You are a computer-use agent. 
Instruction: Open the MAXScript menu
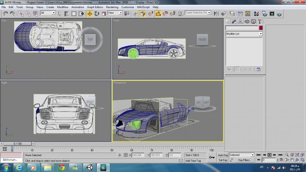pyautogui.click(x=143, y=7)
